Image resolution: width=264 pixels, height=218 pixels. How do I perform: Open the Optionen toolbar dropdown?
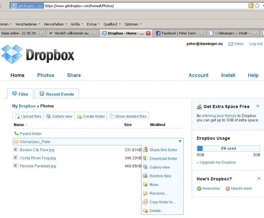133,24
